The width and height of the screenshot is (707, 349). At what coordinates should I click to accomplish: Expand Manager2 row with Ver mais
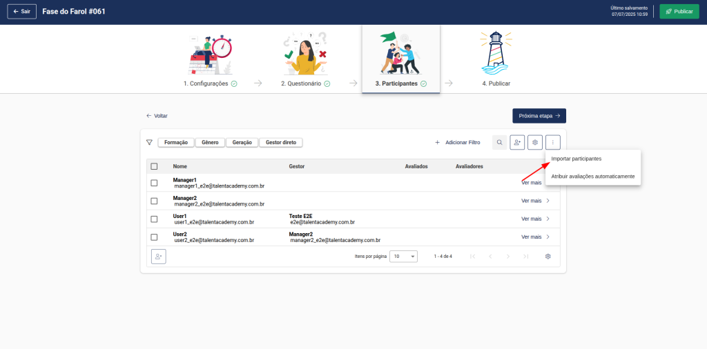point(536,201)
